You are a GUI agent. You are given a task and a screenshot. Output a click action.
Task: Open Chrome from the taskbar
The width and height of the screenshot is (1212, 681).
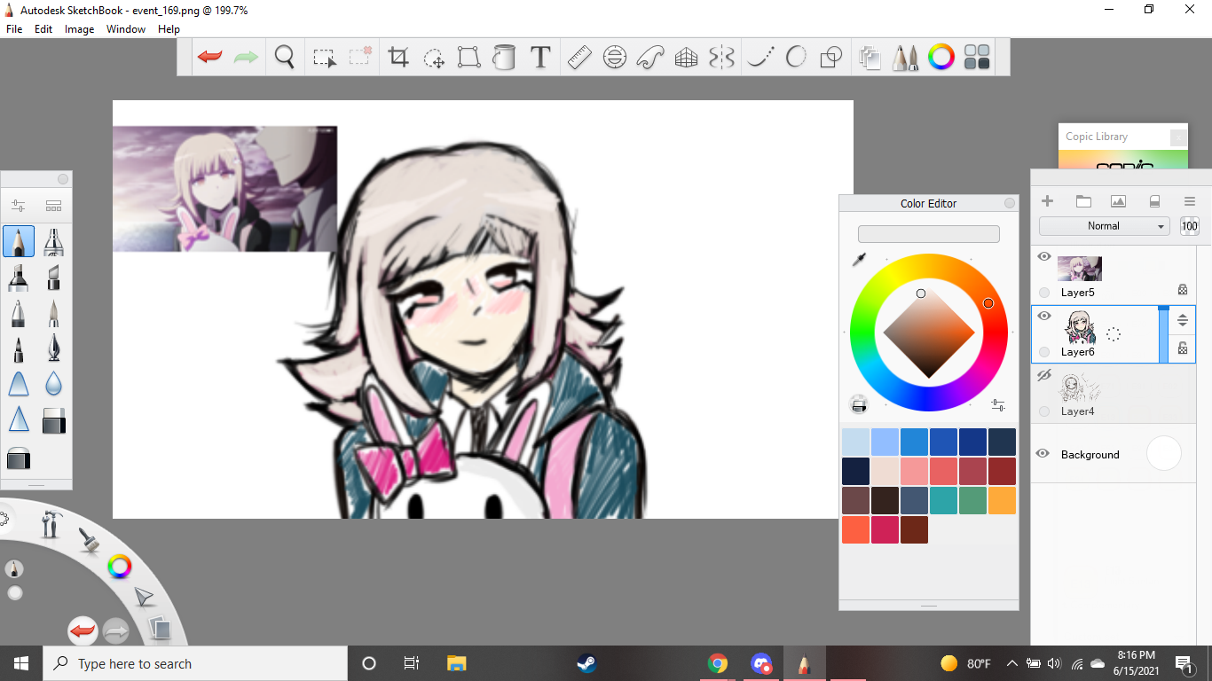718,663
